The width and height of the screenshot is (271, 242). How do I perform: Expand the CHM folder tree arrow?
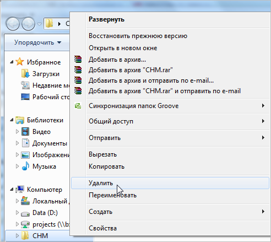(x=17, y=235)
